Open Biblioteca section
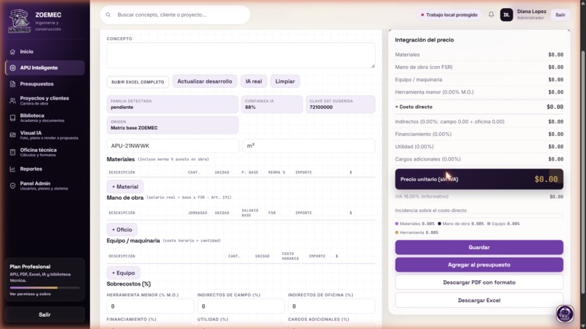Screen dimensions: 586x329 [x=45, y=118]
